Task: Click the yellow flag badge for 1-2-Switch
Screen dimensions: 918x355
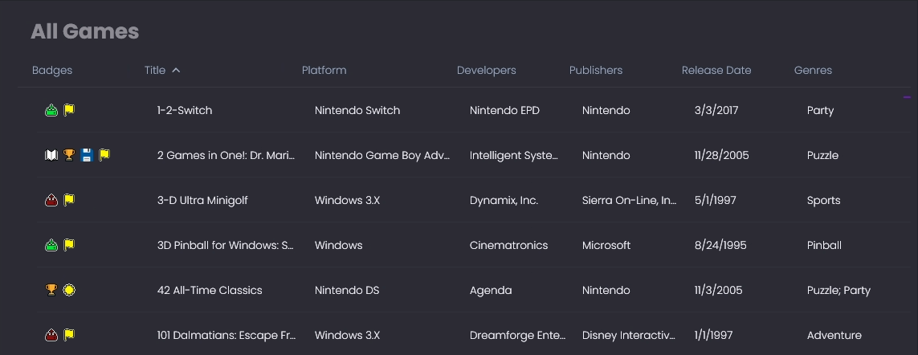Action: (x=69, y=110)
